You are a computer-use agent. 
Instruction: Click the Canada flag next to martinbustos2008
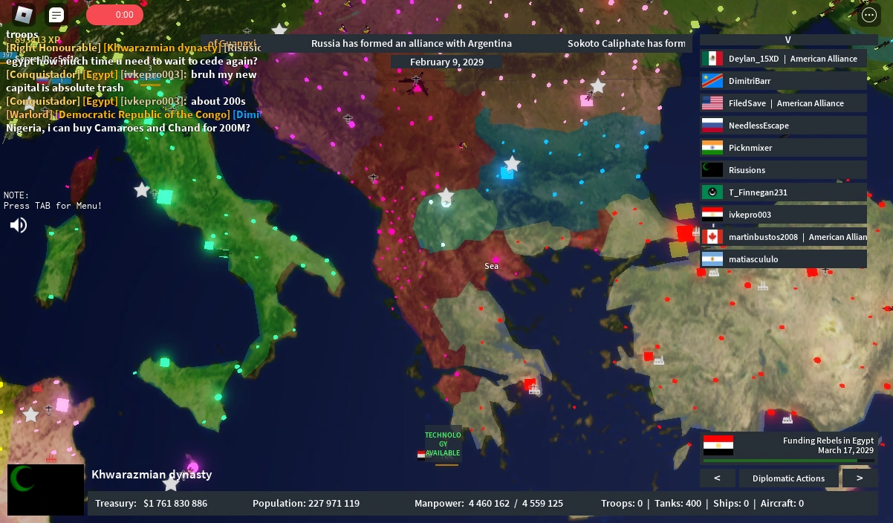712,236
